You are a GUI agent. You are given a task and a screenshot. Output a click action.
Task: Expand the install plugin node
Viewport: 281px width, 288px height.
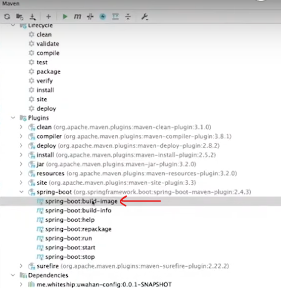(21, 155)
